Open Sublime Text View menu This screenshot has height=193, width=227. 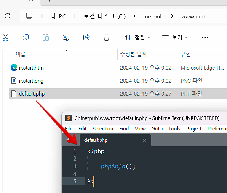[140, 128]
